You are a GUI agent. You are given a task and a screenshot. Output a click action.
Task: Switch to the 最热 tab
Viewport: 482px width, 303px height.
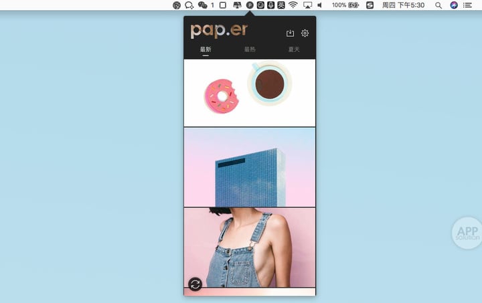pos(250,49)
